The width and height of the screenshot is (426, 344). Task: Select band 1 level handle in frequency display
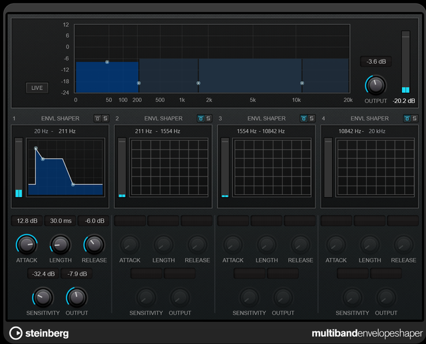tap(107, 62)
